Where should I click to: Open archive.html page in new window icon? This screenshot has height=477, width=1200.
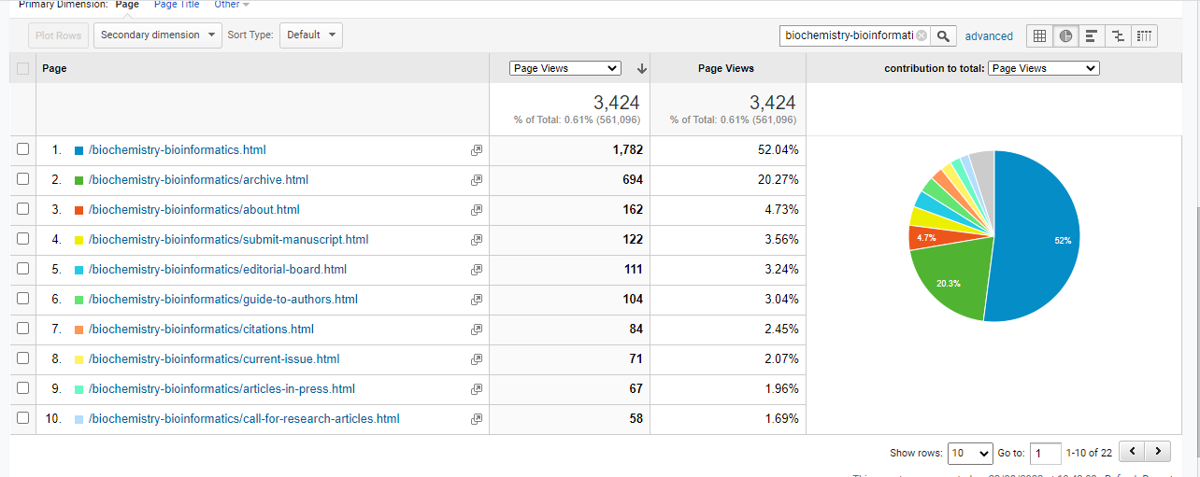[477, 180]
